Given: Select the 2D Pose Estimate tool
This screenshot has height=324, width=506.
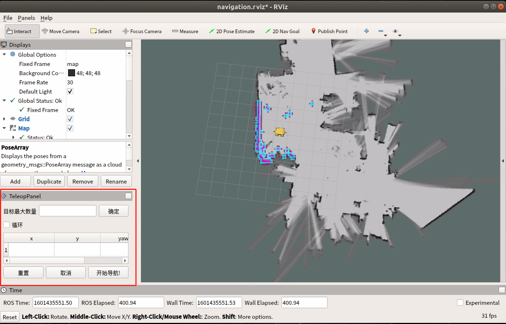Looking at the screenshot, I should click(x=232, y=31).
